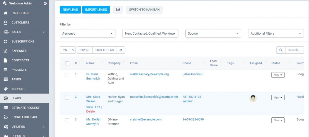Go to Projects in the sidebar

click(x=19, y=70)
